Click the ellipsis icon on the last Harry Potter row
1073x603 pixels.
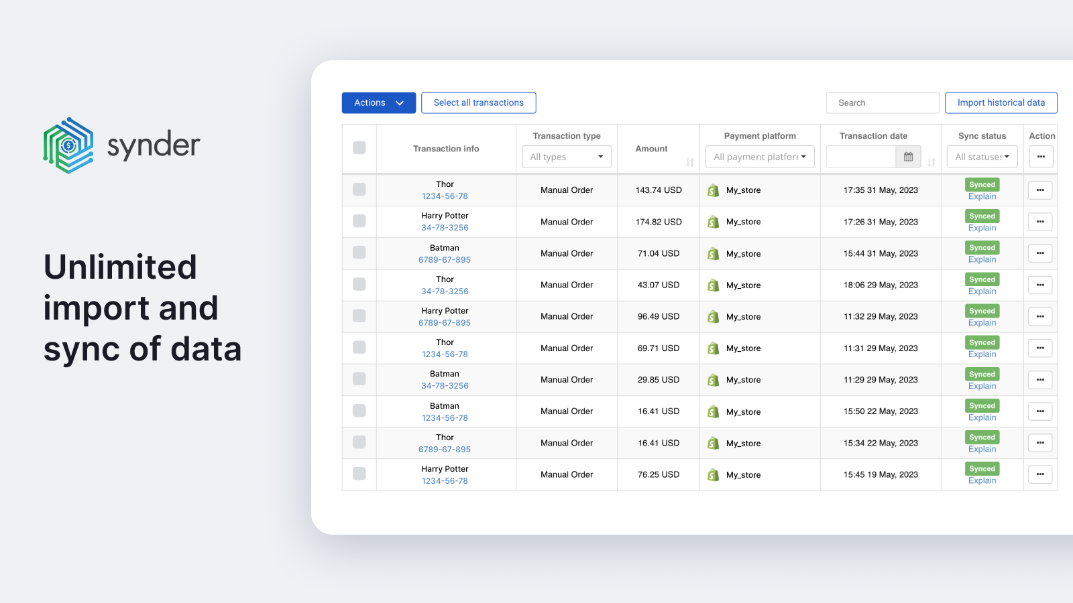[1040, 474]
